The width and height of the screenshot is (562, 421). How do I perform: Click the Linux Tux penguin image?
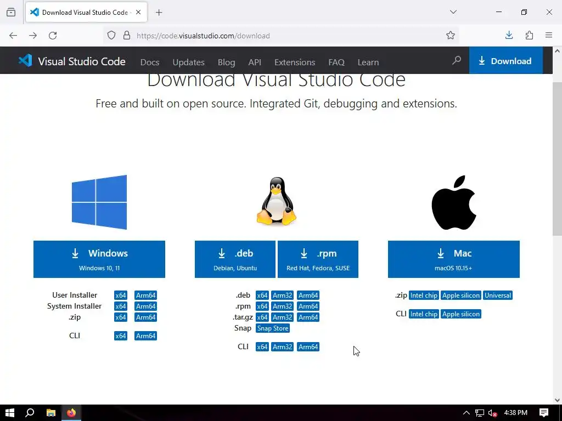(277, 201)
